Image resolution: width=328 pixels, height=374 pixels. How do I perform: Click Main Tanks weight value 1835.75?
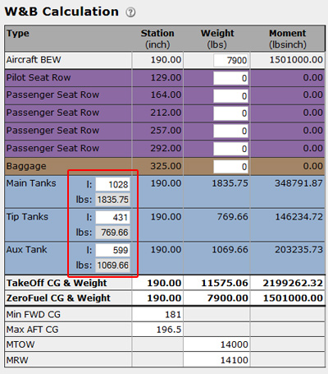[x=230, y=183]
